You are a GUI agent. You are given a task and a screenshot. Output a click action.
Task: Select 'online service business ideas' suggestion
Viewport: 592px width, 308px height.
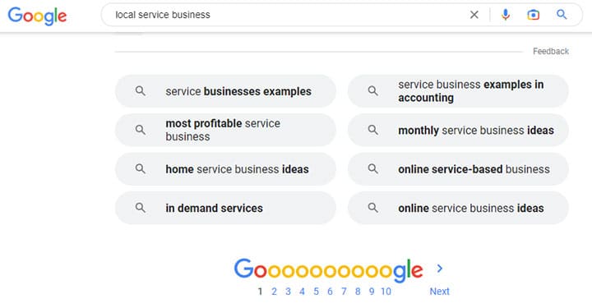(458, 208)
